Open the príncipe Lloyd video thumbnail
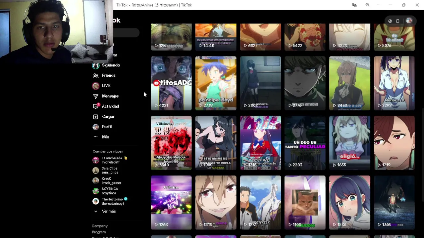The height and width of the screenshot is (238, 424). tap(216, 83)
